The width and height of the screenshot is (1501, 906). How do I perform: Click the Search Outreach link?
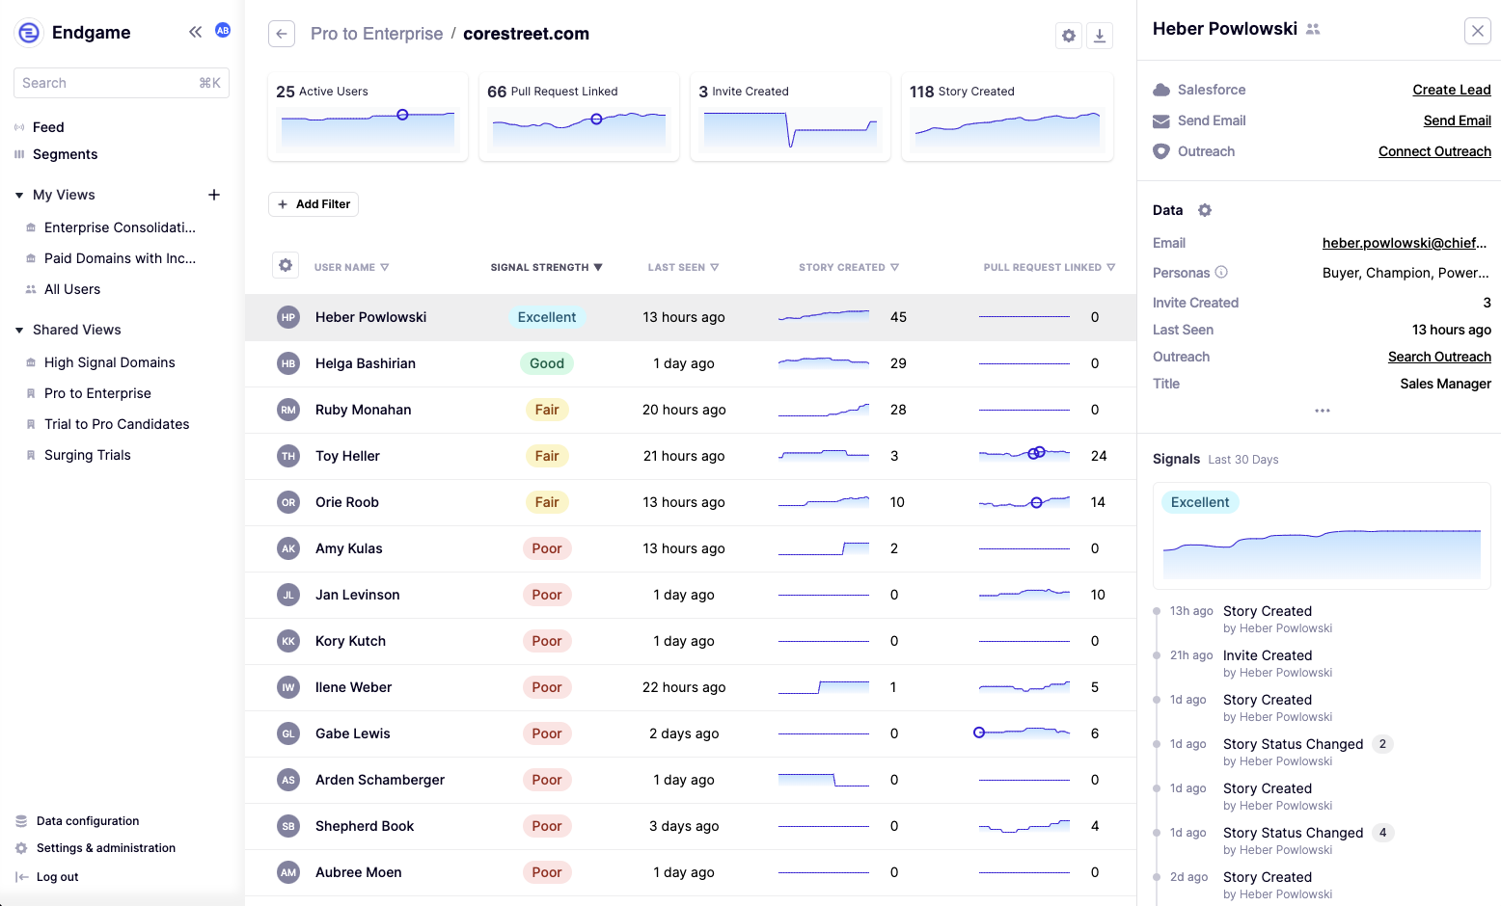1439,357
